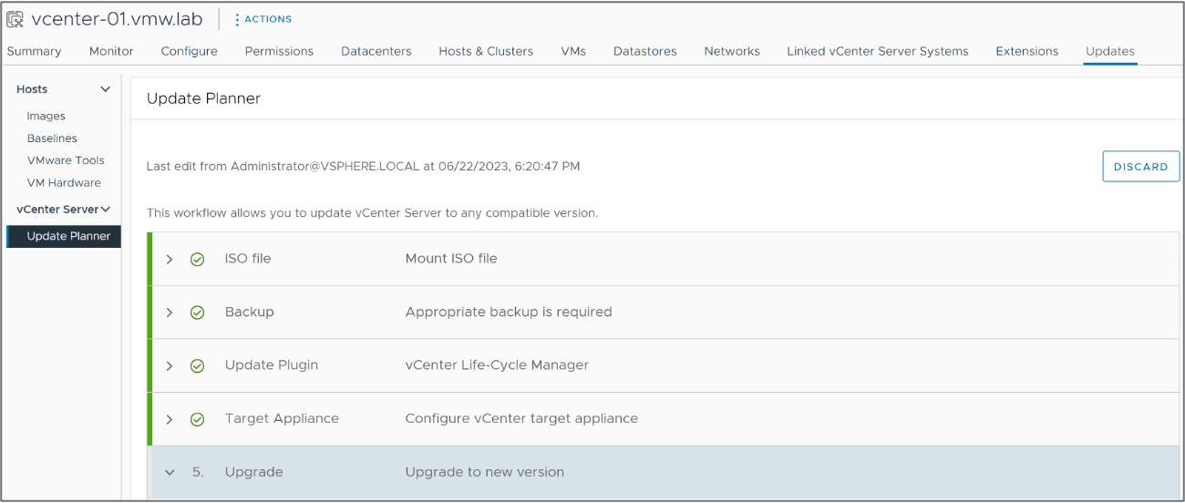
Task: Select VMware Tools in the sidebar
Action: [66, 160]
